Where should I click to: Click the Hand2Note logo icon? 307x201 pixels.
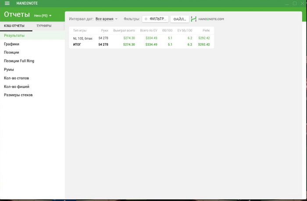194,19
